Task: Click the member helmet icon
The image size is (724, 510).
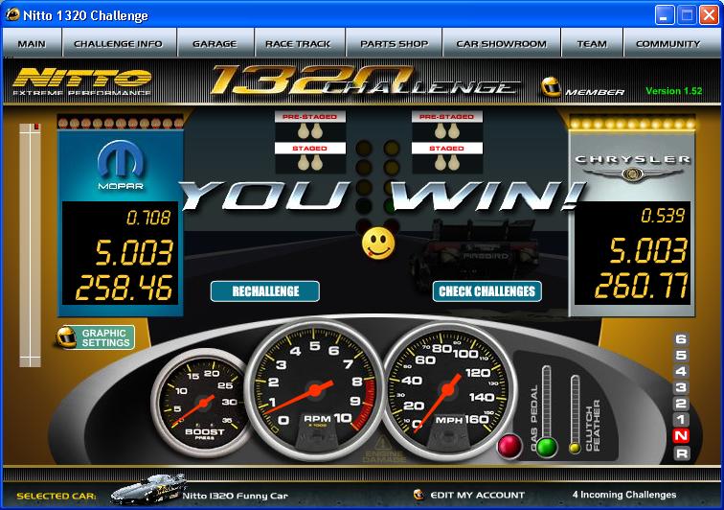Action: click(551, 87)
